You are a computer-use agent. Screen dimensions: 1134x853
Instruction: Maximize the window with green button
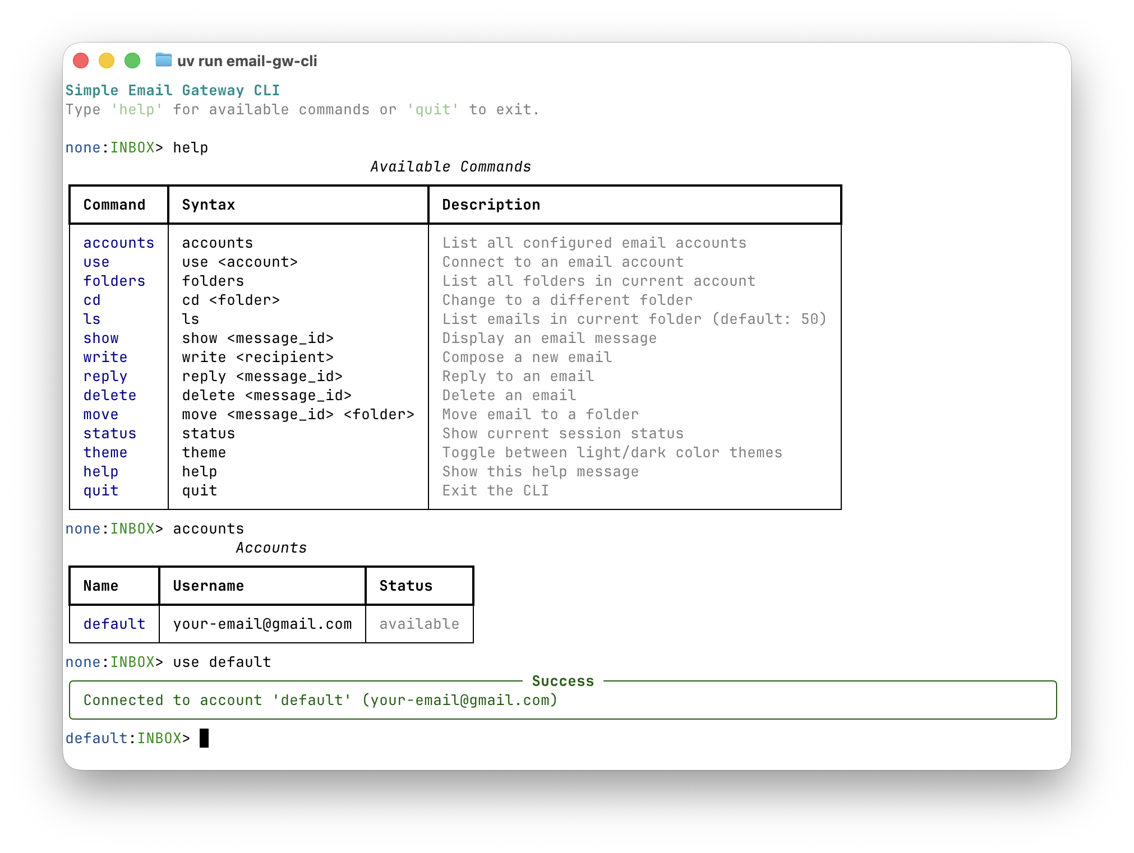(132, 61)
